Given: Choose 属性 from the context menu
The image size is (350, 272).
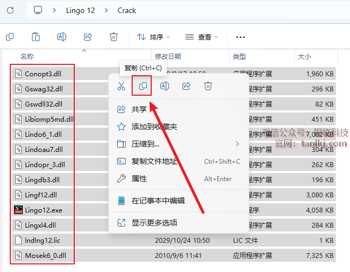Looking at the screenshot, I should click(179, 178).
